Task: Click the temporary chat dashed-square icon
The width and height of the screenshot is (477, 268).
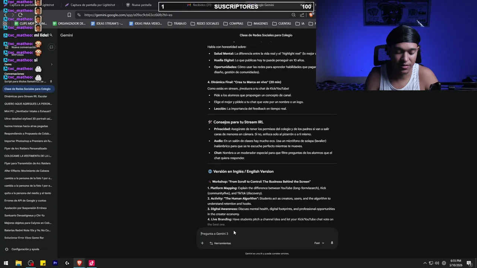Action: [x=51, y=47]
